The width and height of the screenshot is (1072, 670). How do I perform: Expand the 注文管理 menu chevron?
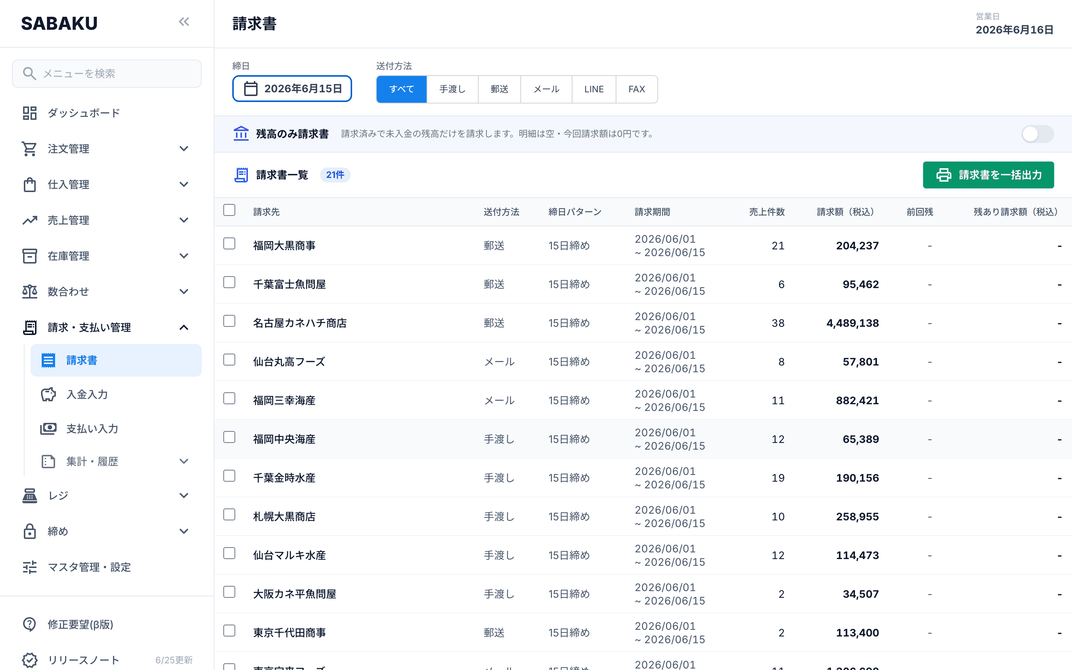(x=184, y=149)
